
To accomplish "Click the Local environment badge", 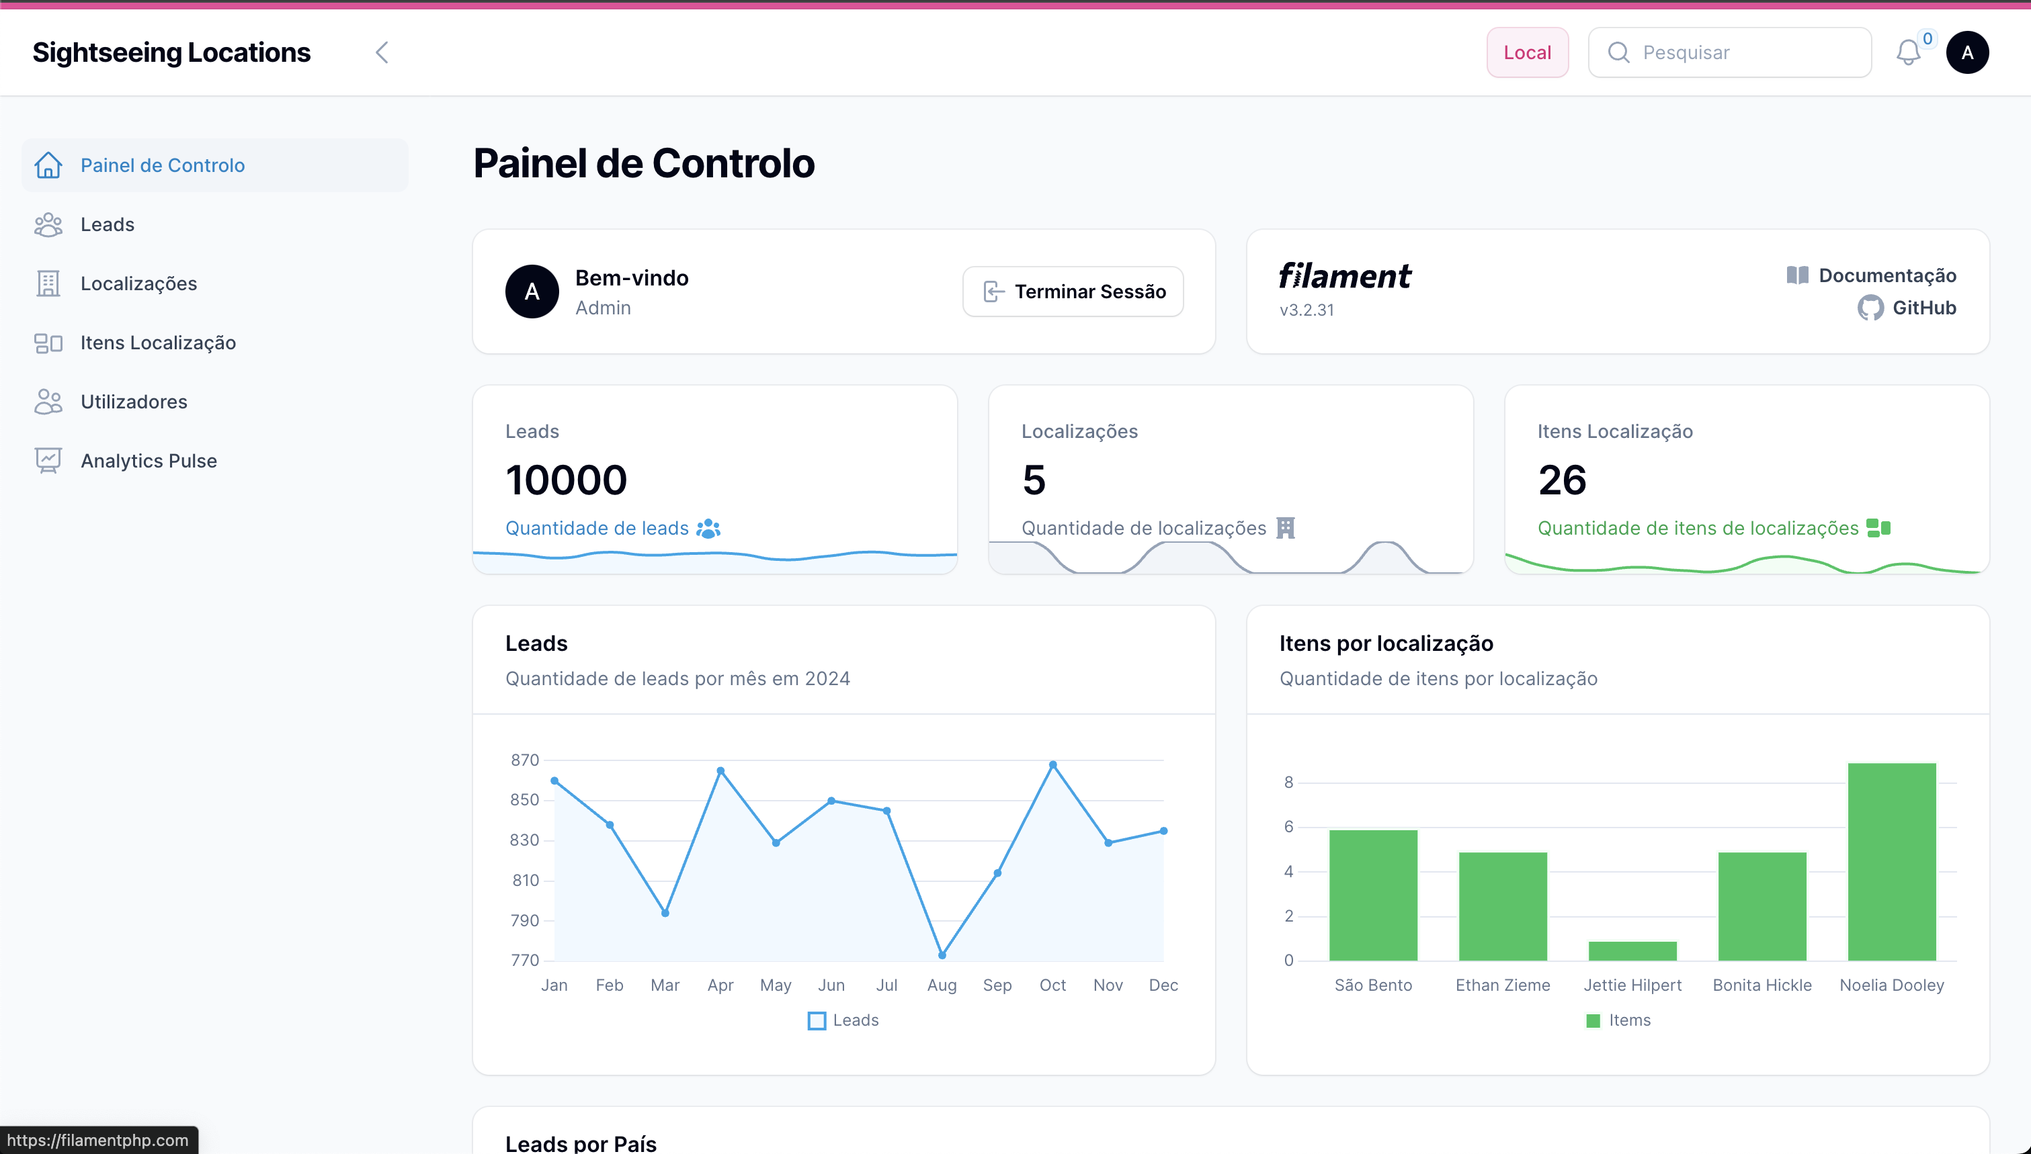I will point(1527,52).
